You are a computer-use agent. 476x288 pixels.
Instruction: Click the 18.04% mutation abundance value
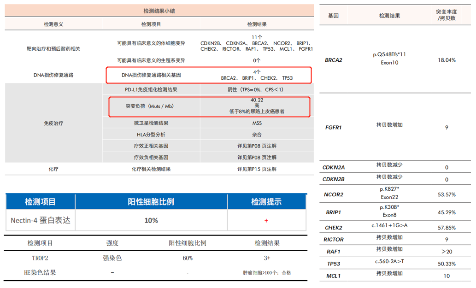[x=446, y=60]
